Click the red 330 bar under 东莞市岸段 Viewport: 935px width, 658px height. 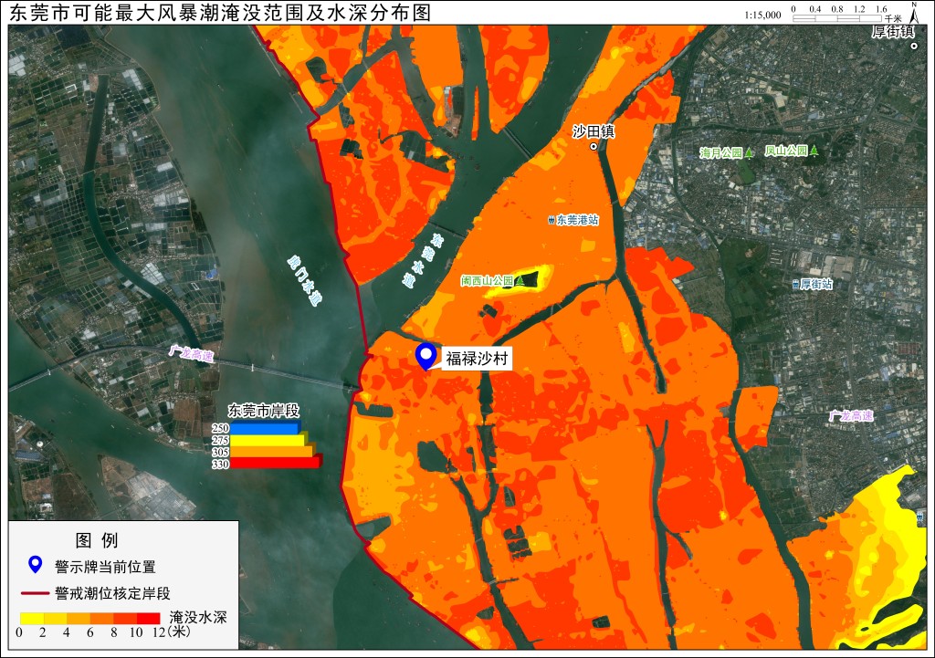276,463
